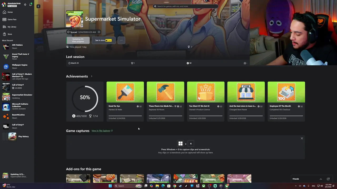The height and width of the screenshot is (189, 337).
Task: Open the notifications bell
Action: 30,4
